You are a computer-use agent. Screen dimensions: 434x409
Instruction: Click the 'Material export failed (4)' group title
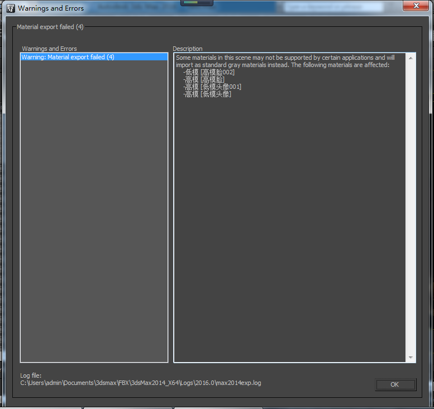click(50, 27)
